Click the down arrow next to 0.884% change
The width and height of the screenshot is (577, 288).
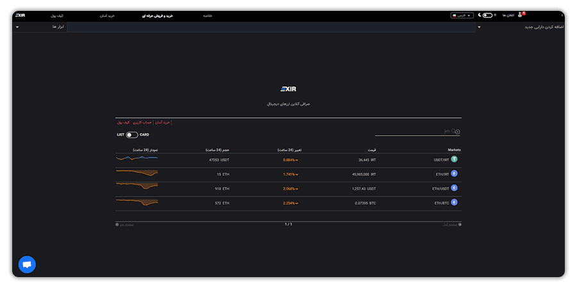coord(297,160)
